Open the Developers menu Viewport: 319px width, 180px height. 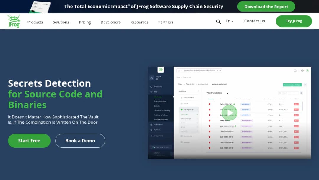click(110, 22)
